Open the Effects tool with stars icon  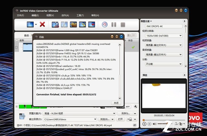[x=82, y=25]
